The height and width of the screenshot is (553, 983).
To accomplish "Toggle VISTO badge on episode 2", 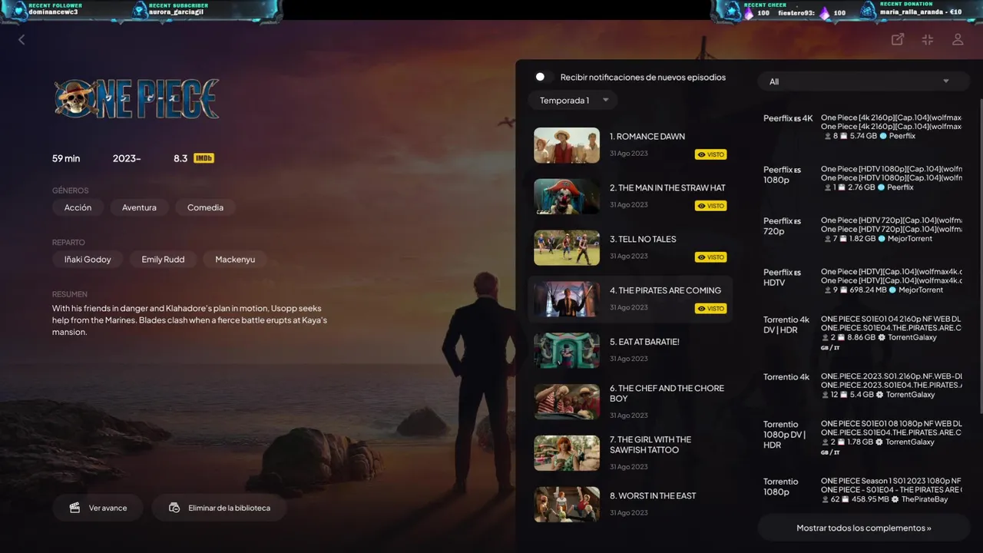I will click(x=710, y=206).
